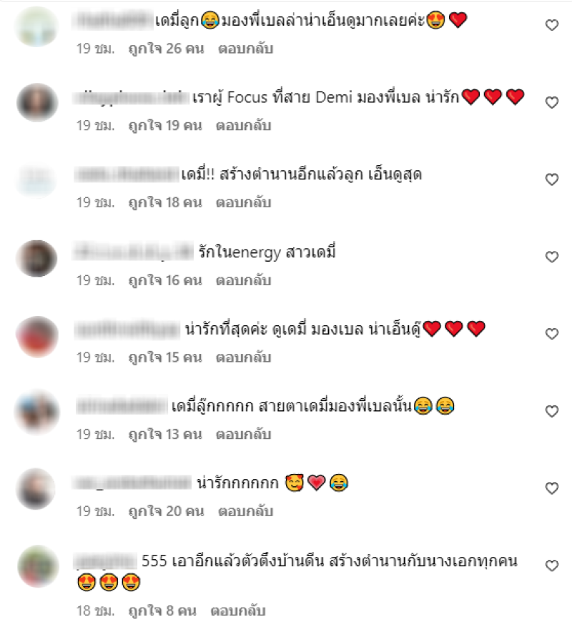572x632 pixels.
Task: Like the comment with 13 likes
Action: [552, 411]
